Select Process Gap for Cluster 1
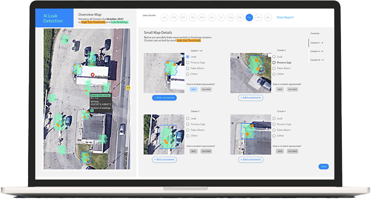The image size is (371, 199). coord(187,63)
